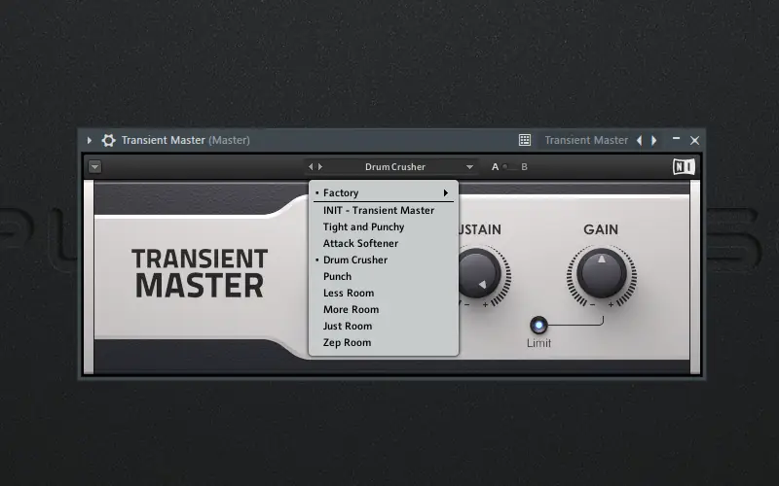779x486 pixels.
Task: Expand the Factory submenu
Action: [384, 192]
